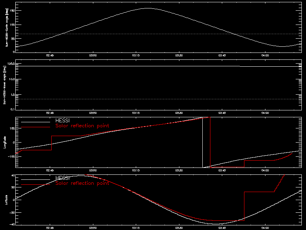Screen dimensions: 306x230
Task: Select the HESSI legend label in Latitude plot
Action: (62, 178)
